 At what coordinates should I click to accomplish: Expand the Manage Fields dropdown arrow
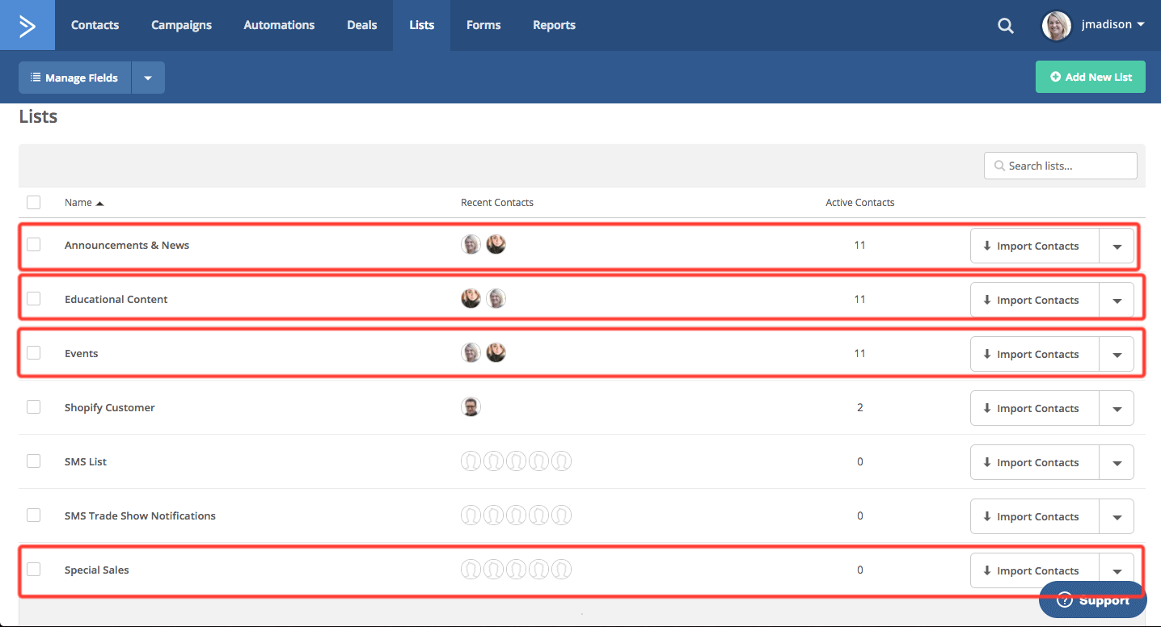click(x=148, y=78)
